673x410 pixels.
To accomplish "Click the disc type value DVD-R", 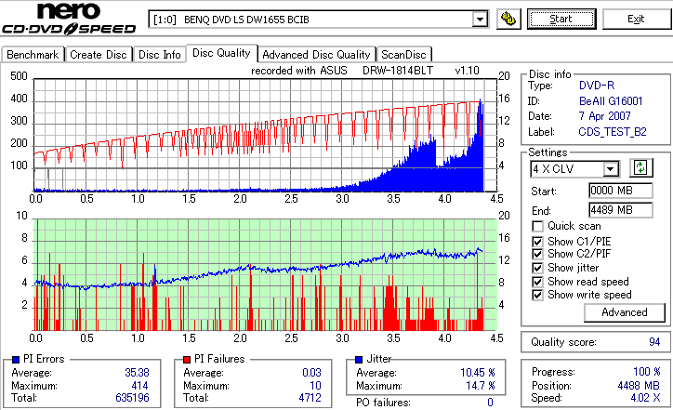I will (597, 86).
